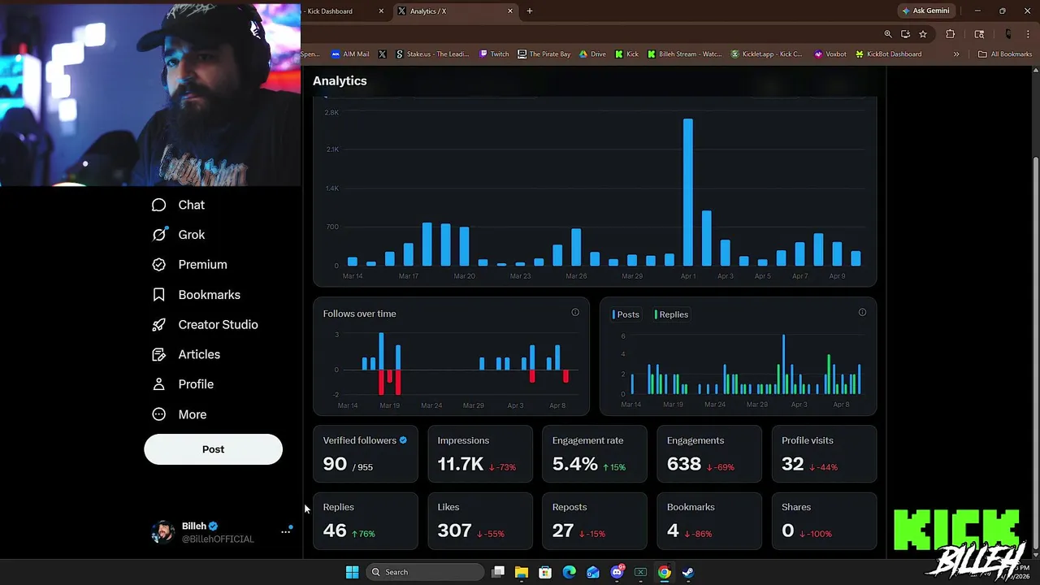Expand hidden bookmarks with double-chevron

click(956, 54)
